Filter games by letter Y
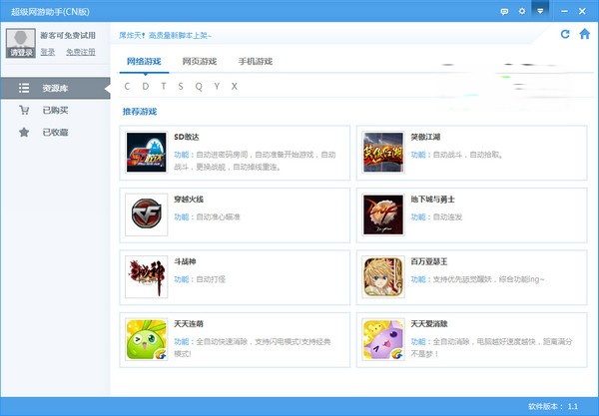 coord(217,87)
